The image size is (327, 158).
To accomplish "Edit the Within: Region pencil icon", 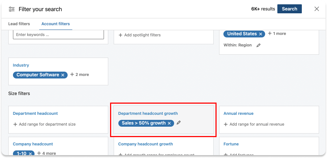I will click(x=258, y=45).
